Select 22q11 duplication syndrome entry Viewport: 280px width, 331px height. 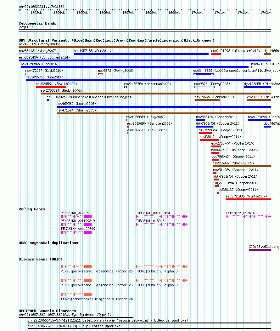74,326
